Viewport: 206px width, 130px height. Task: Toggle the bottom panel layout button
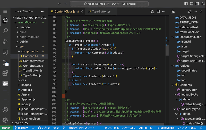(192, 4)
